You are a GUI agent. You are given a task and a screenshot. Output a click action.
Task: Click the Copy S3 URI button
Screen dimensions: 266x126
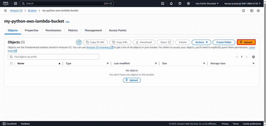pos(95,42)
